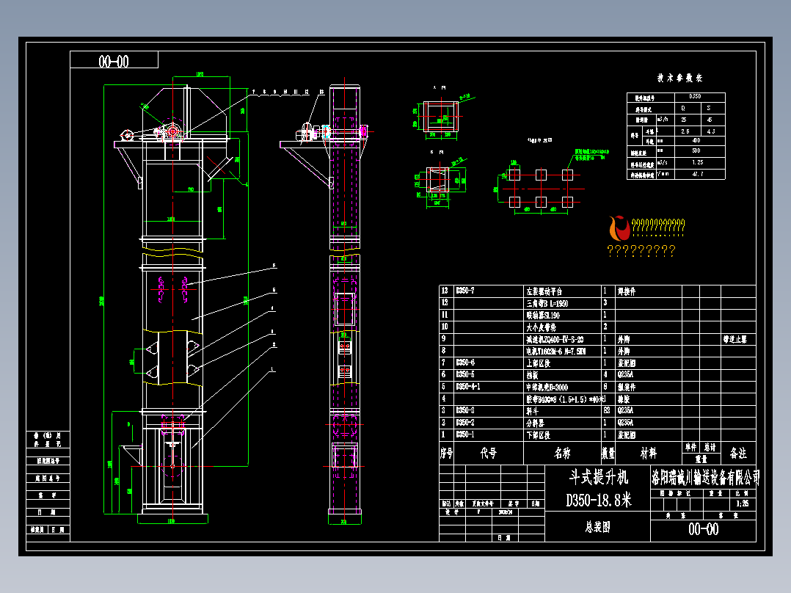Click the 'D350-5' code in parts list

pyautogui.click(x=465, y=374)
